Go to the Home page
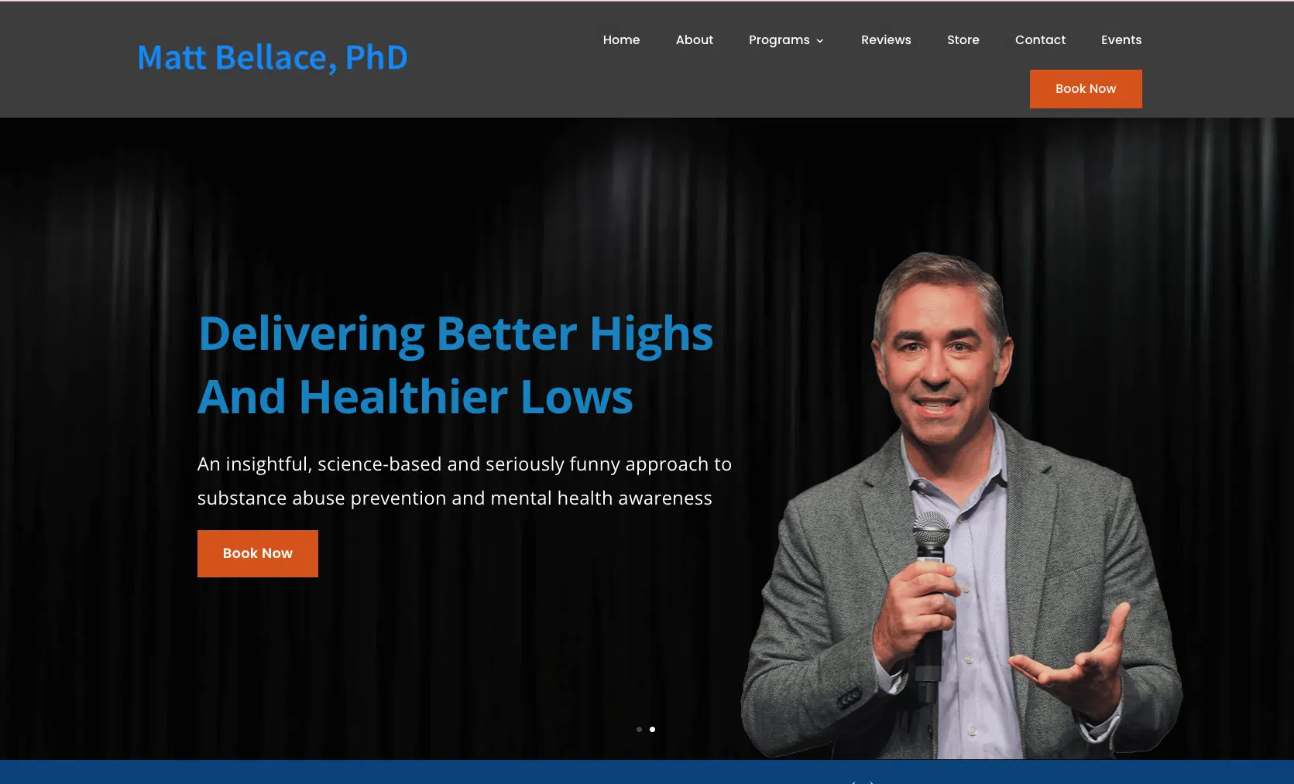Screen dimensions: 1294x784 (621, 39)
